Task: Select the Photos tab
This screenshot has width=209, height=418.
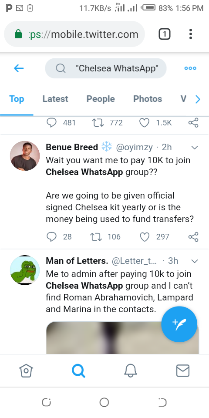Action: (x=148, y=99)
